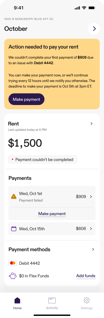
Task: Tap the purple calendar icon for Oct 15th
Action: (13, 229)
